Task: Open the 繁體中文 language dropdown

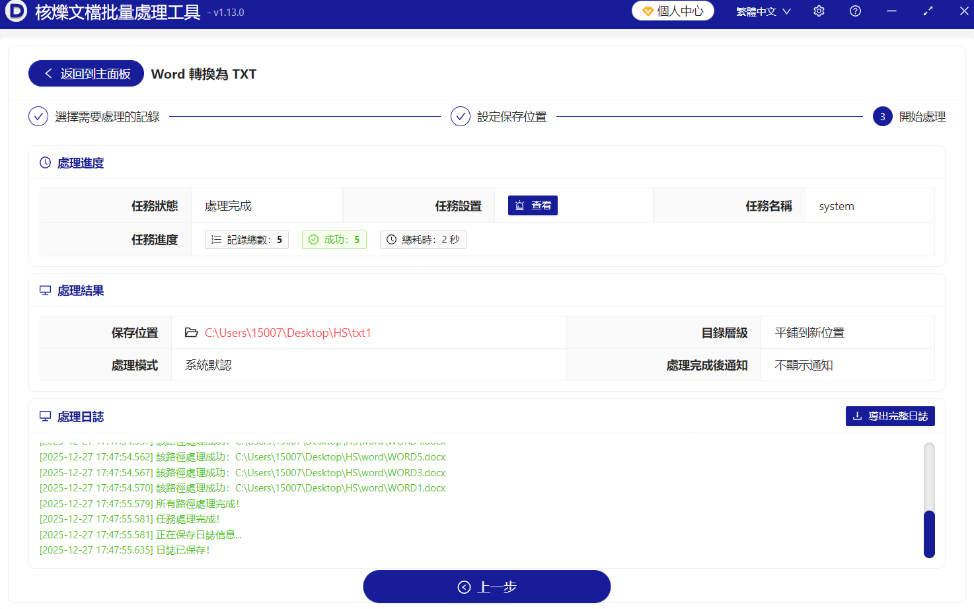Action: (763, 11)
